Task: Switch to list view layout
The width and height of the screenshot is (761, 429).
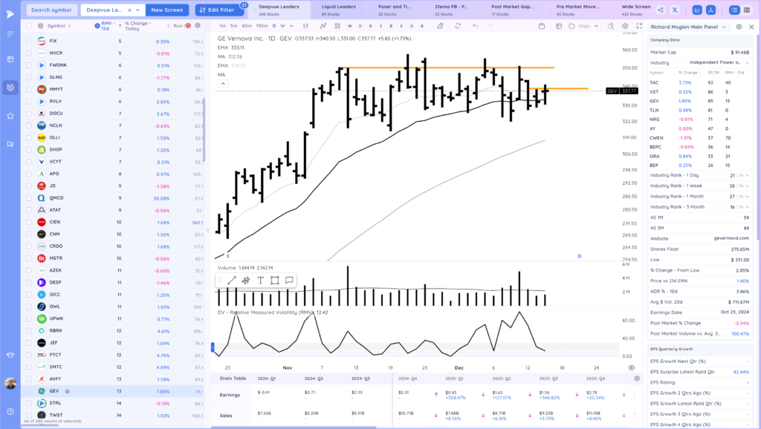Action: pos(734,10)
